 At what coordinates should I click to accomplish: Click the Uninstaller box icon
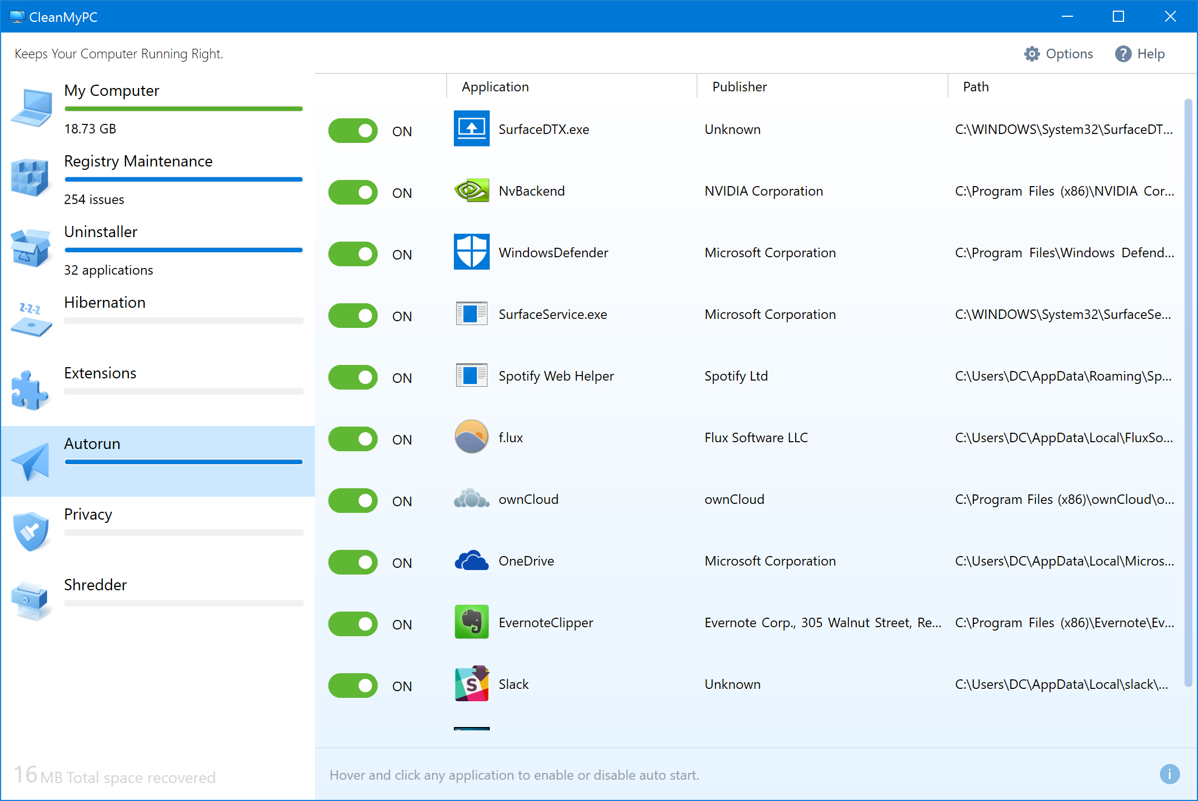click(30, 248)
